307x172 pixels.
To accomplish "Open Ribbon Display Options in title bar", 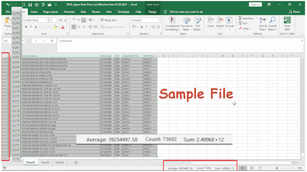I will click(x=269, y=4).
